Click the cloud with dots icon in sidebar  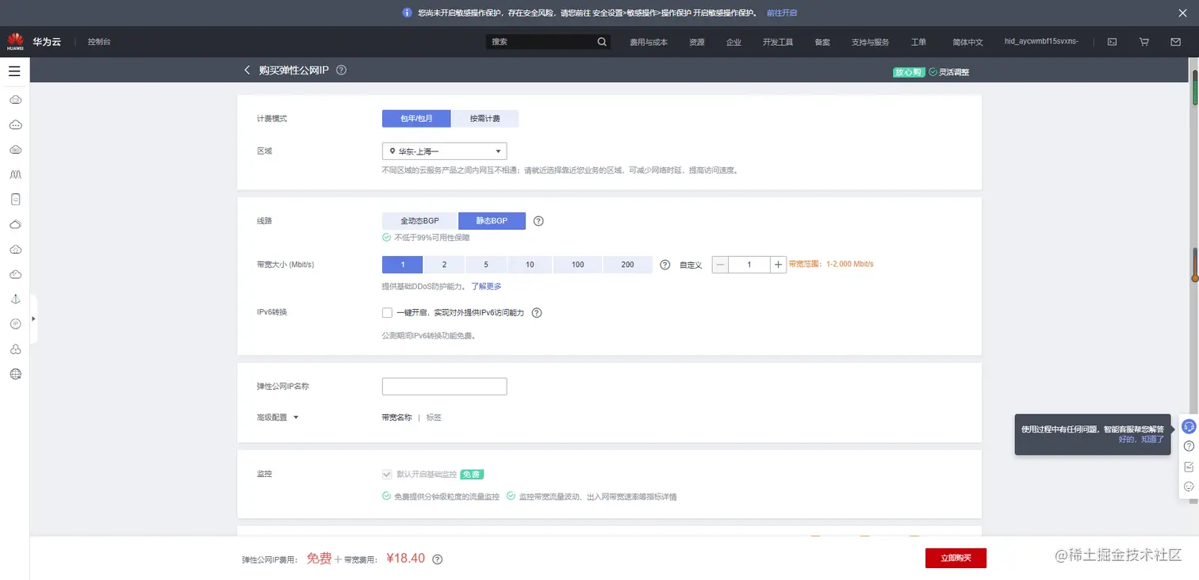15,124
